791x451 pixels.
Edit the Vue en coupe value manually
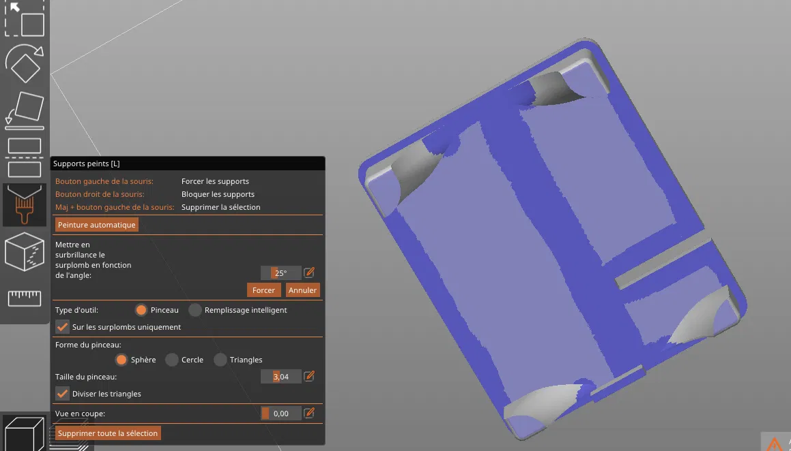309,413
